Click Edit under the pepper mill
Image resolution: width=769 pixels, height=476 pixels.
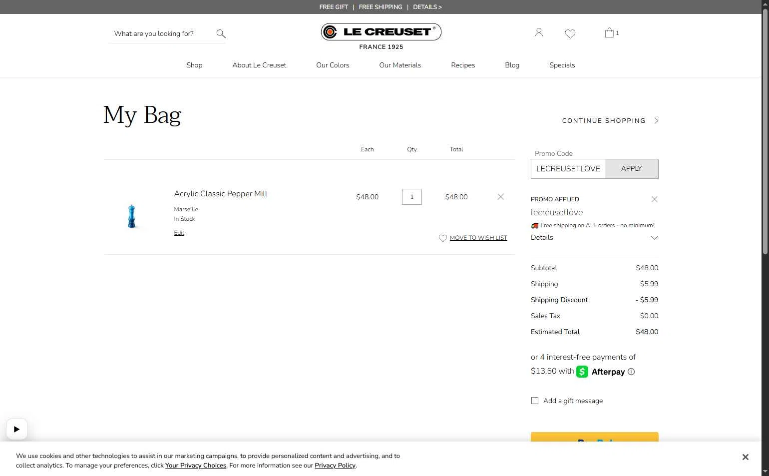click(179, 233)
